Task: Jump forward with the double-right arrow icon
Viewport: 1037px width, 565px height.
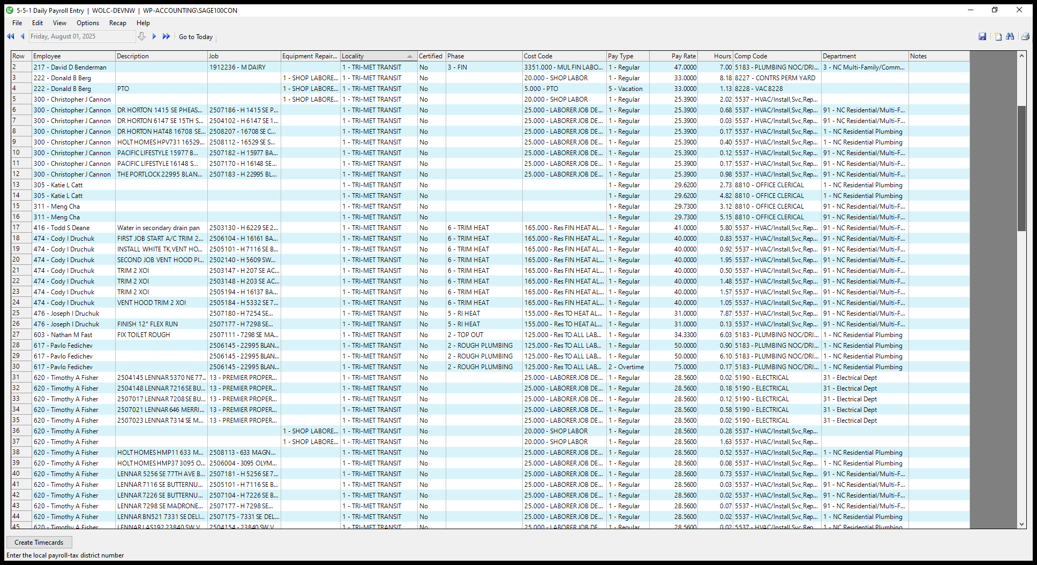Action: click(x=166, y=36)
